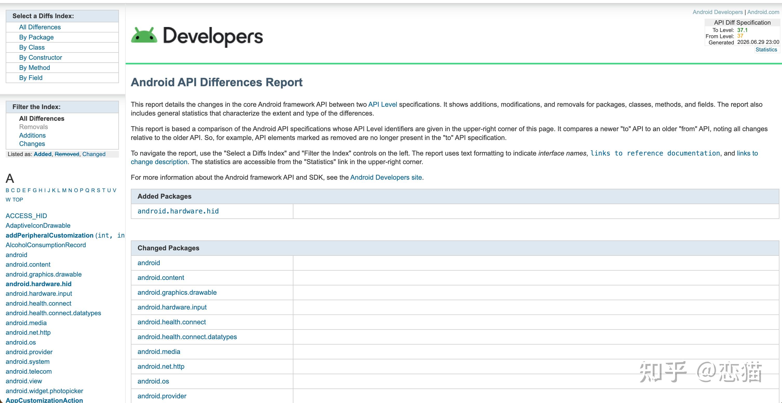The height and width of the screenshot is (403, 782).
Task: Open ACCESS_HID in the sidebar index
Action: pyautogui.click(x=26, y=216)
